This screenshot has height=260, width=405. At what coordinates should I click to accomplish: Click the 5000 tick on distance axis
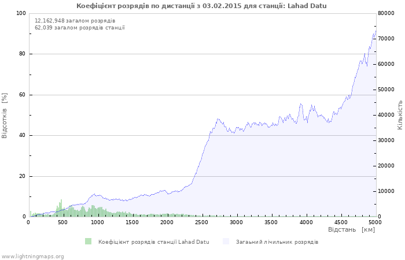375,222
